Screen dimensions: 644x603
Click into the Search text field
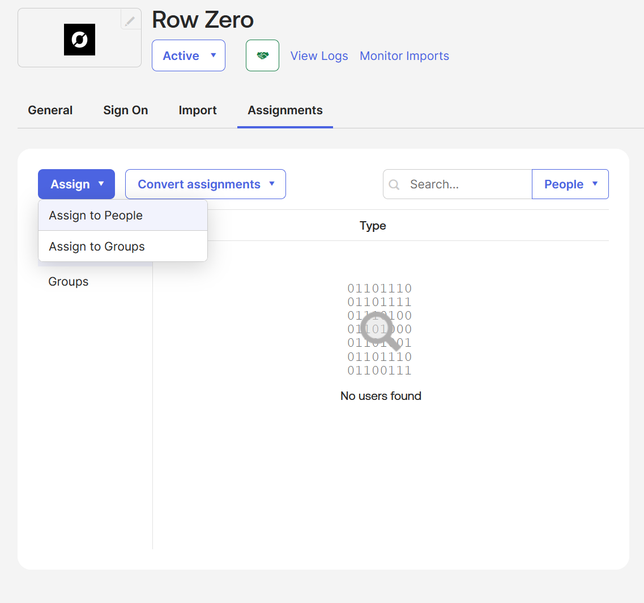pyautogui.click(x=467, y=184)
